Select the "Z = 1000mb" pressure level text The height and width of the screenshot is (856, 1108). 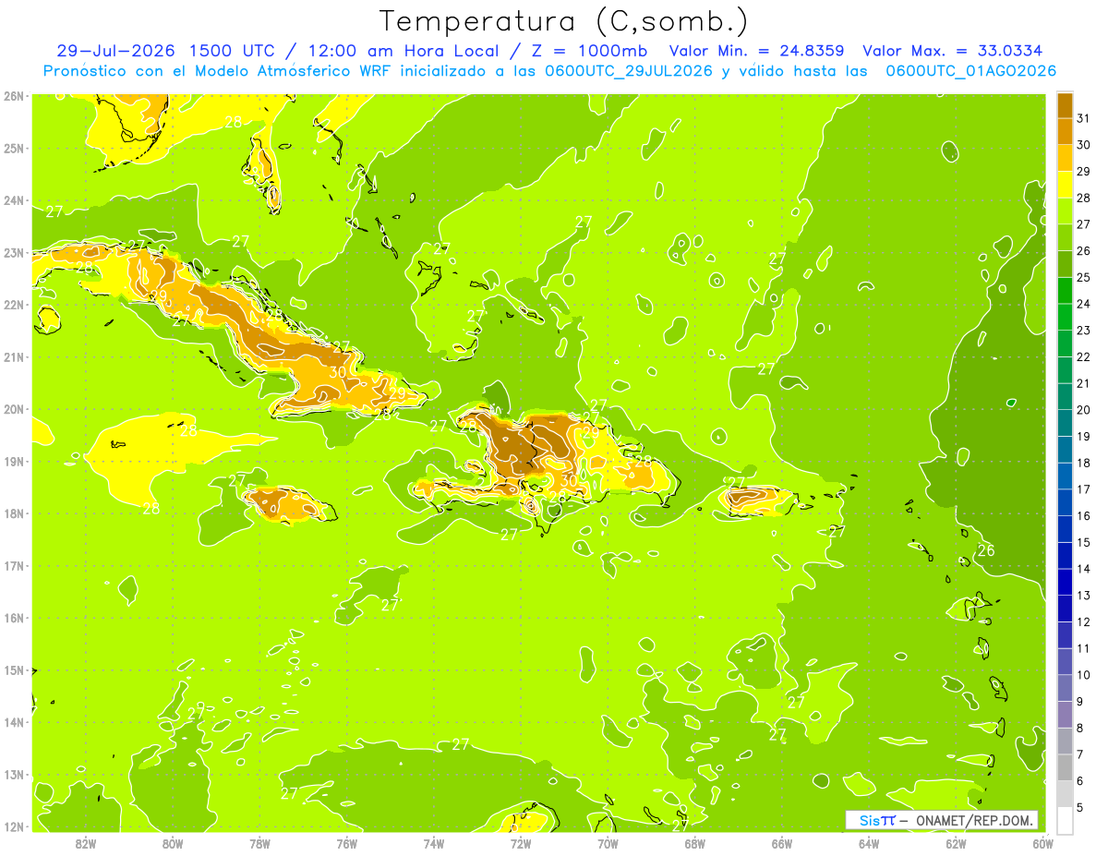point(589,51)
